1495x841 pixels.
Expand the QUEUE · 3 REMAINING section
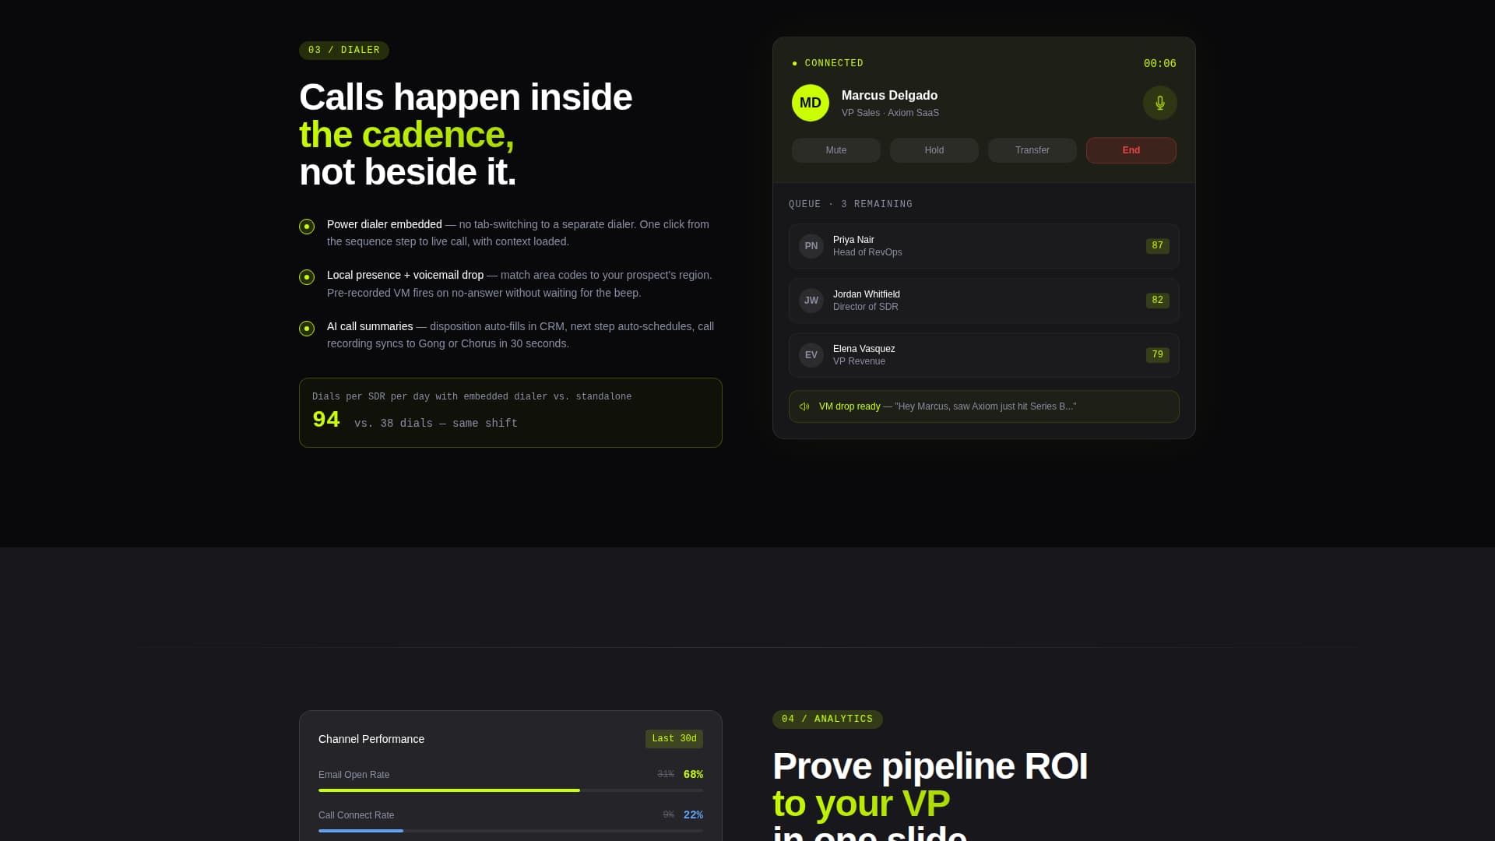pyautogui.click(x=850, y=203)
